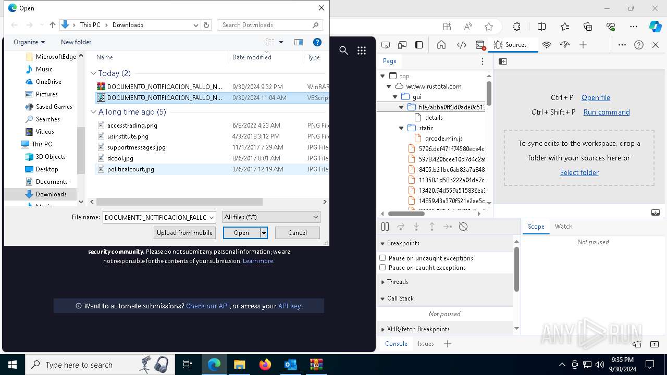Go up one folder level arrow
The image size is (667, 375).
[52, 25]
